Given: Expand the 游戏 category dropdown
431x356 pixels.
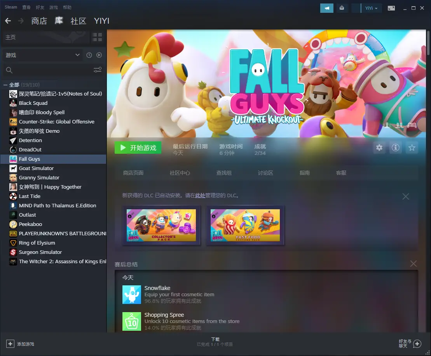Looking at the screenshot, I should (43, 55).
